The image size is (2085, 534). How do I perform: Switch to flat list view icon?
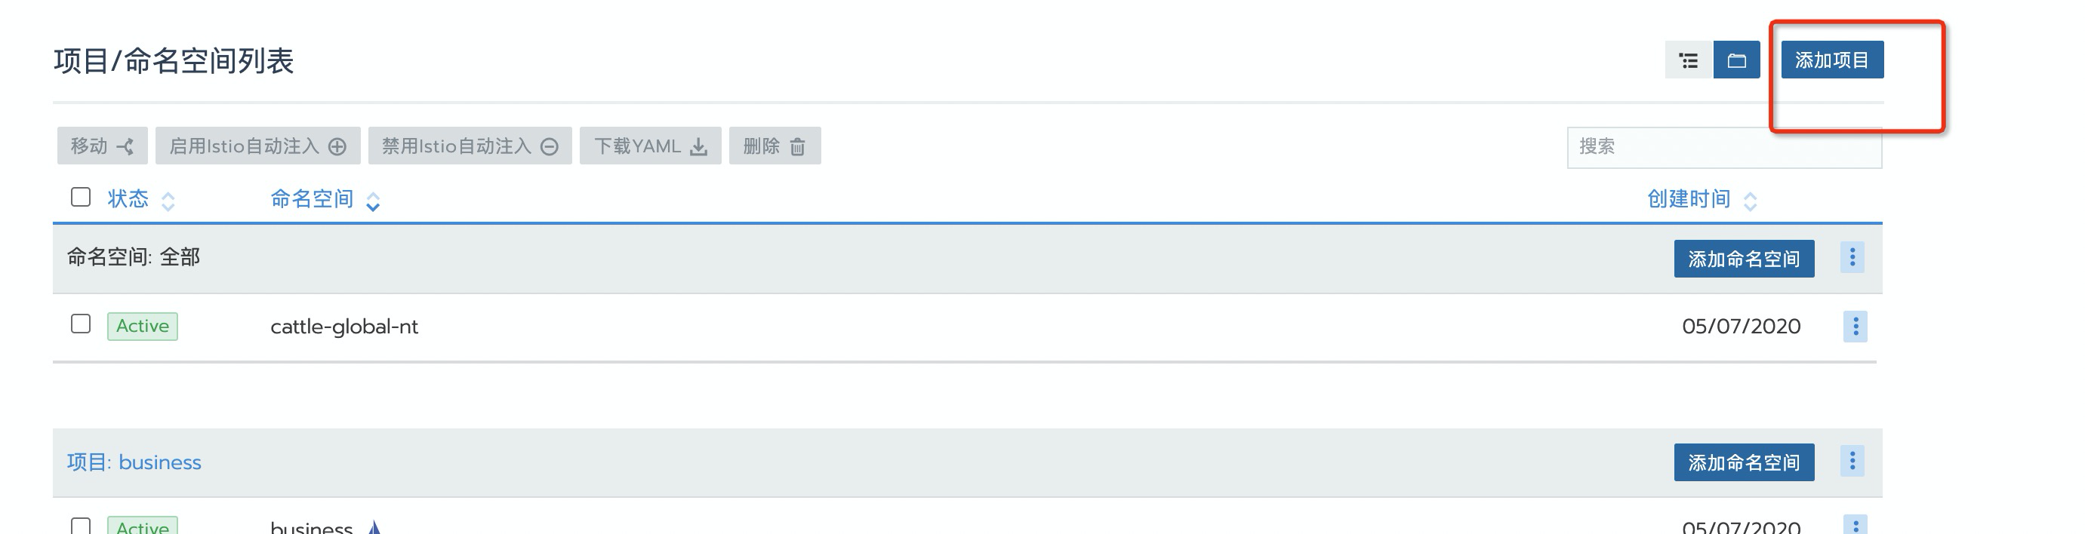coord(1688,60)
